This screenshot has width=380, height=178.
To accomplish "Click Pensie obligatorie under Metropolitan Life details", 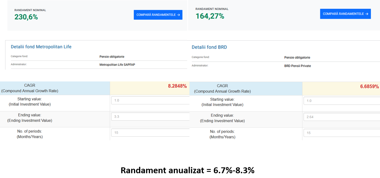I will coord(112,57).
